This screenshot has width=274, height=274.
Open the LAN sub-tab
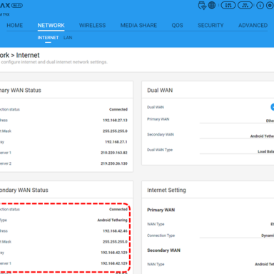tap(68, 38)
